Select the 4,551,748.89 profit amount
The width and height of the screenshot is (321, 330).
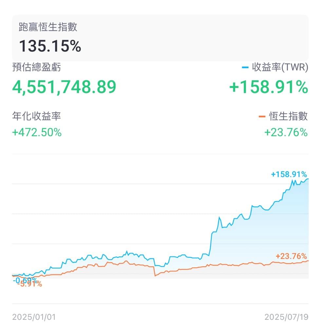click(64, 87)
